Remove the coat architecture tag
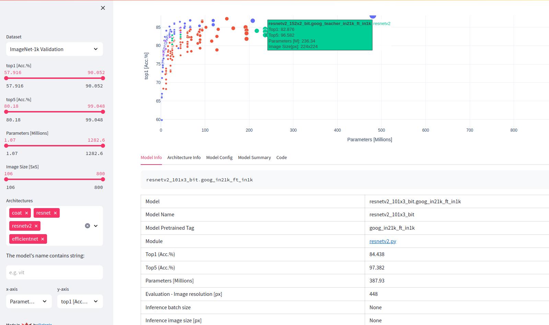549x325 pixels. click(x=26, y=213)
